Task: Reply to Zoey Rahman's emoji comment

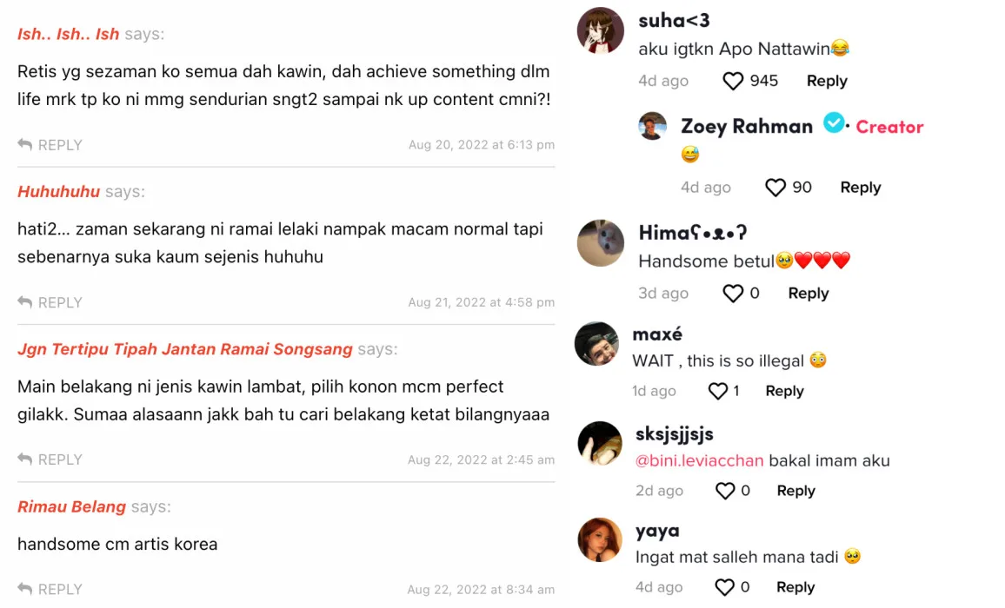Action: click(860, 188)
